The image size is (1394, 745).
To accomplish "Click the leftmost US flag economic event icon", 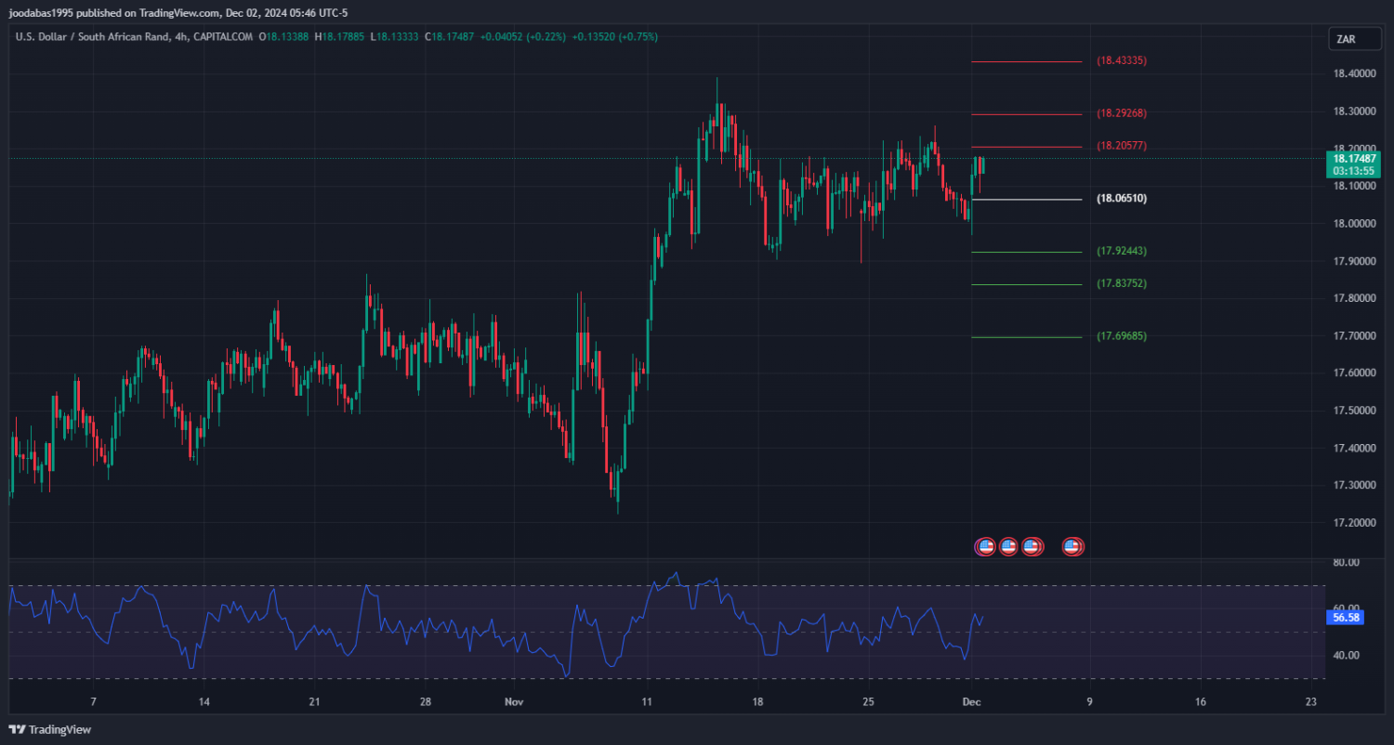I will [x=985, y=546].
